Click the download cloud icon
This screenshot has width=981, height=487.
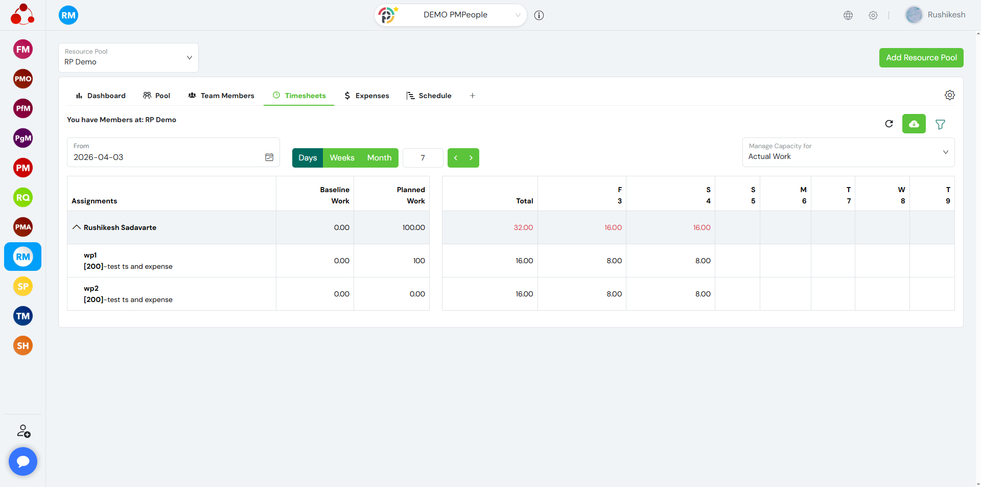(x=914, y=124)
